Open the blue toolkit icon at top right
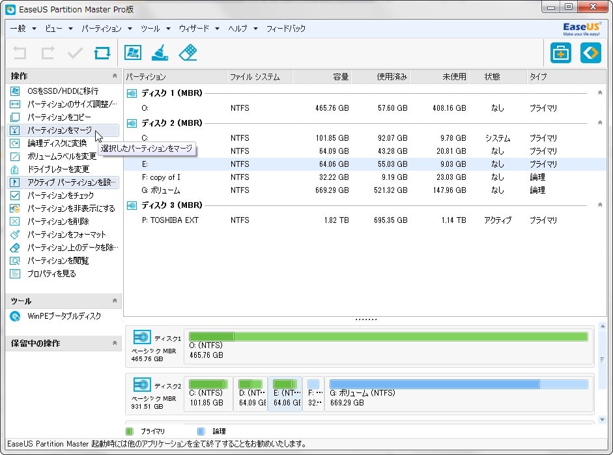 (x=560, y=53)
